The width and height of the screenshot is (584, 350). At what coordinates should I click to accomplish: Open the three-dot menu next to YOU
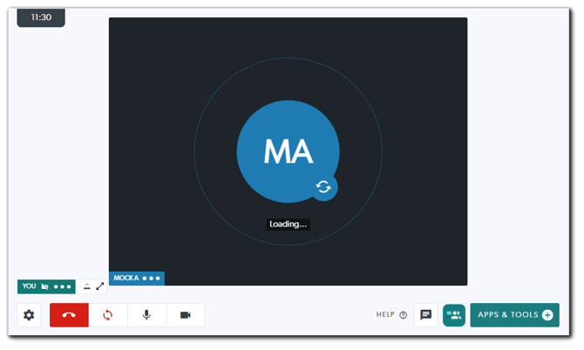62,286
